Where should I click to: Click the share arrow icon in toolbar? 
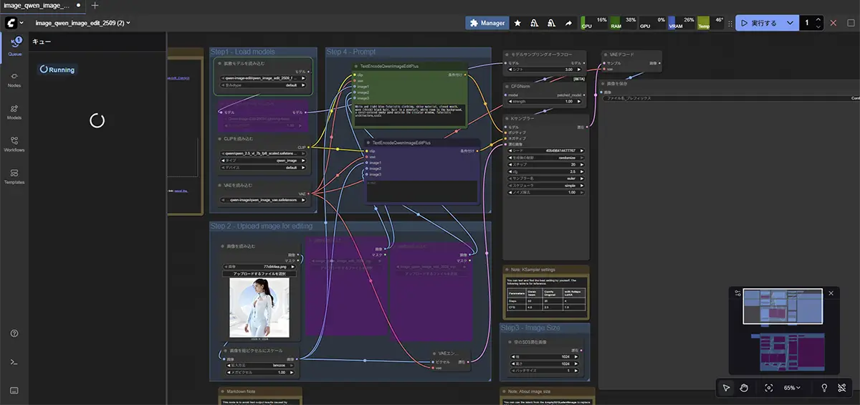pos(568,23)
